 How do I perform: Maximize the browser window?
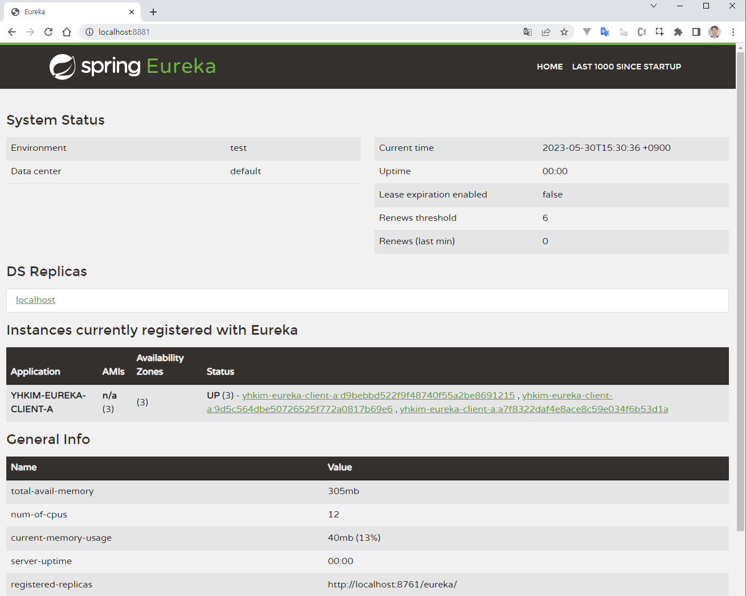pyautogui.click(x=706, y=6)
